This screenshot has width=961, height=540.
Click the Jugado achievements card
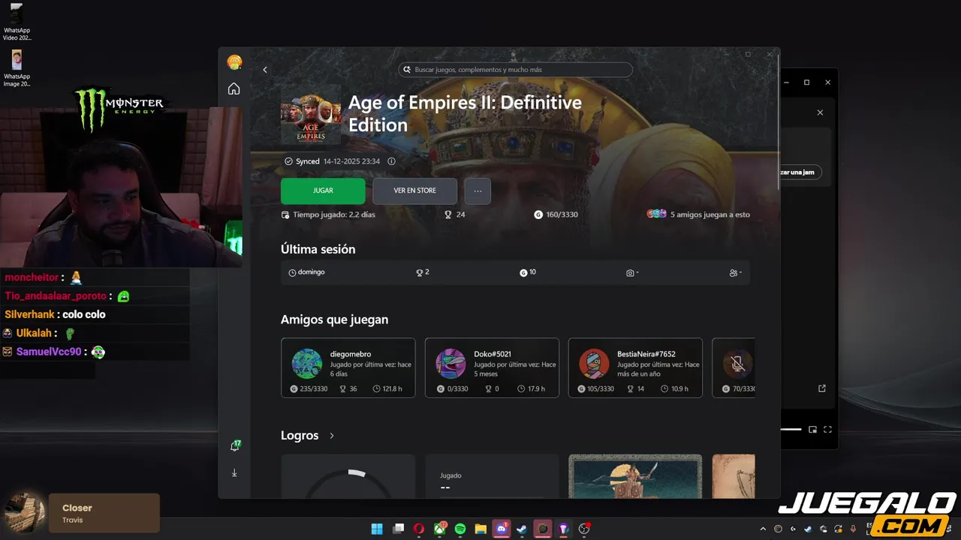coord(492,476)
